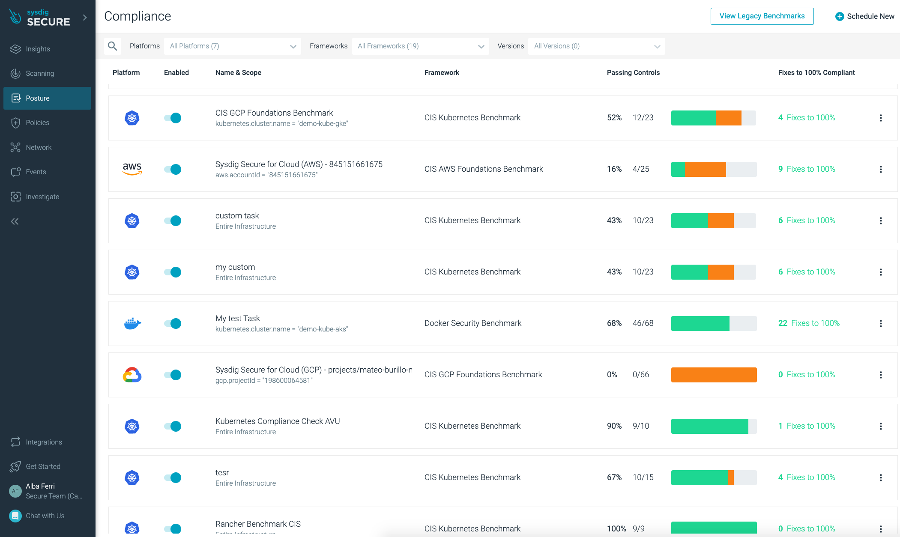Open kebab menu for My test Task
This screenshot has width=900, height=537.
point(881,323)
